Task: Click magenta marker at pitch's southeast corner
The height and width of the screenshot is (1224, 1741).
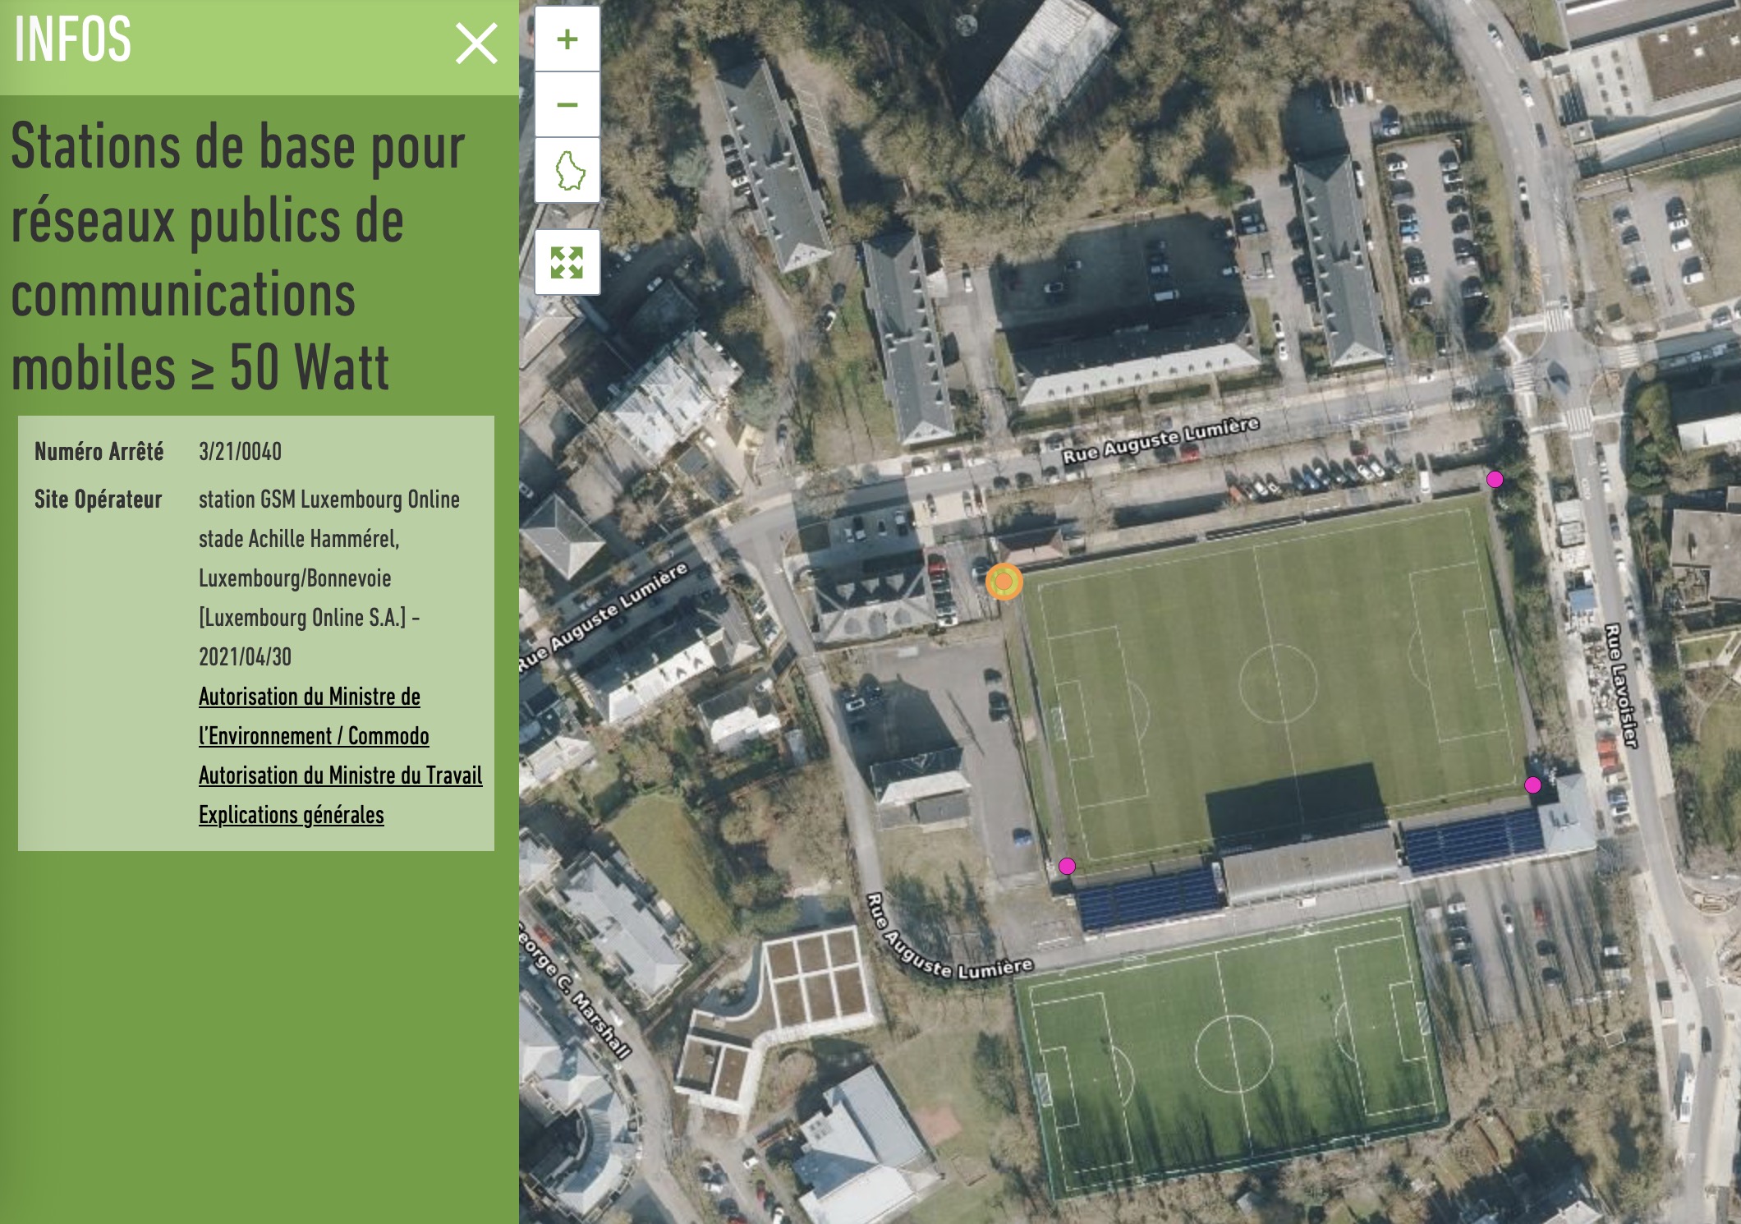Action: 1532,785
